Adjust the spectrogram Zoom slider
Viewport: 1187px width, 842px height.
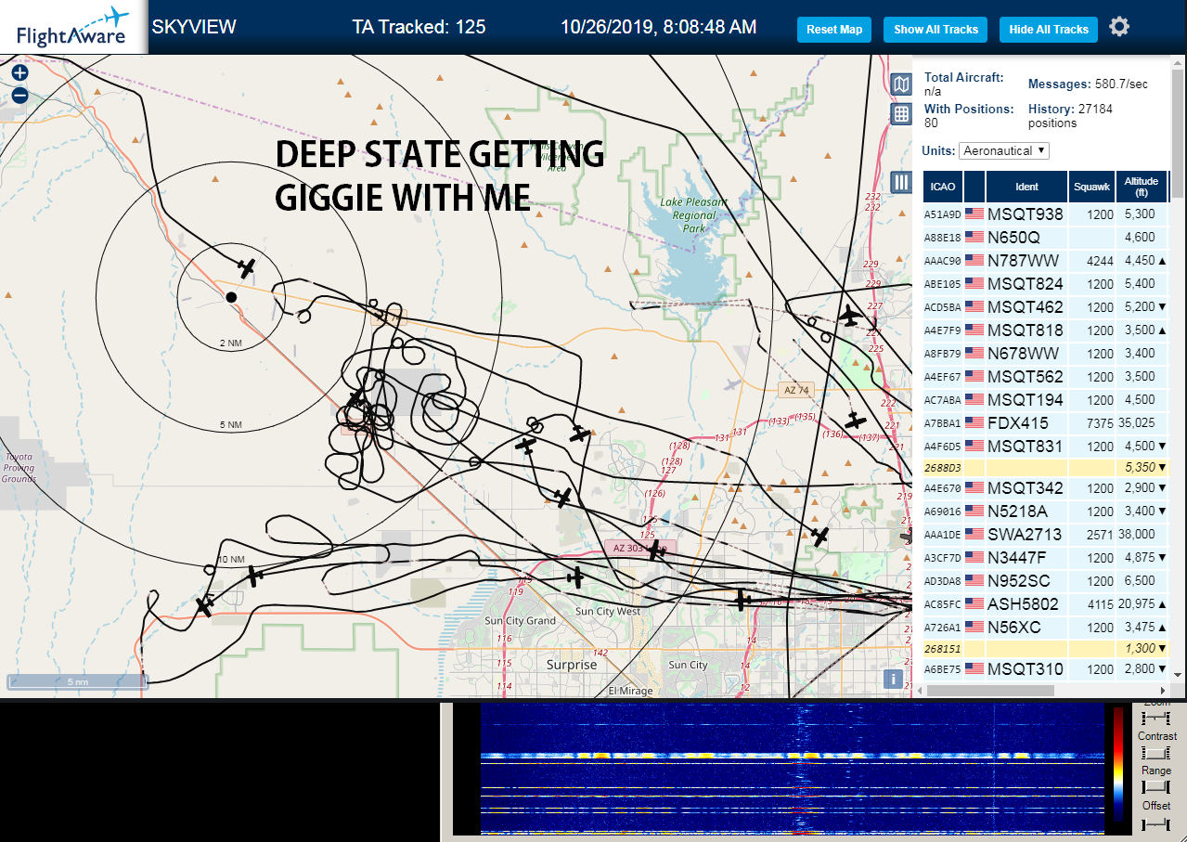[1155, 719]
